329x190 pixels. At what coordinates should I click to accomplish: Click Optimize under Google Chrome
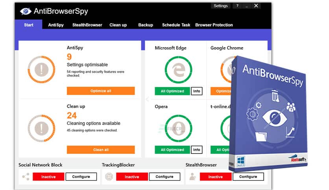(x=221, y=91)
